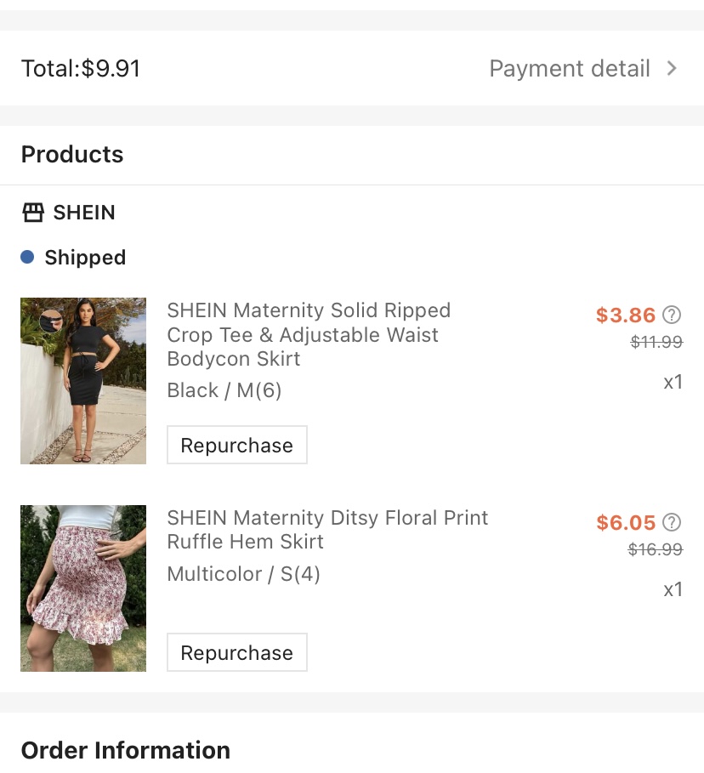
Task: Click the Shipped status label
Action: click(85, 258)
